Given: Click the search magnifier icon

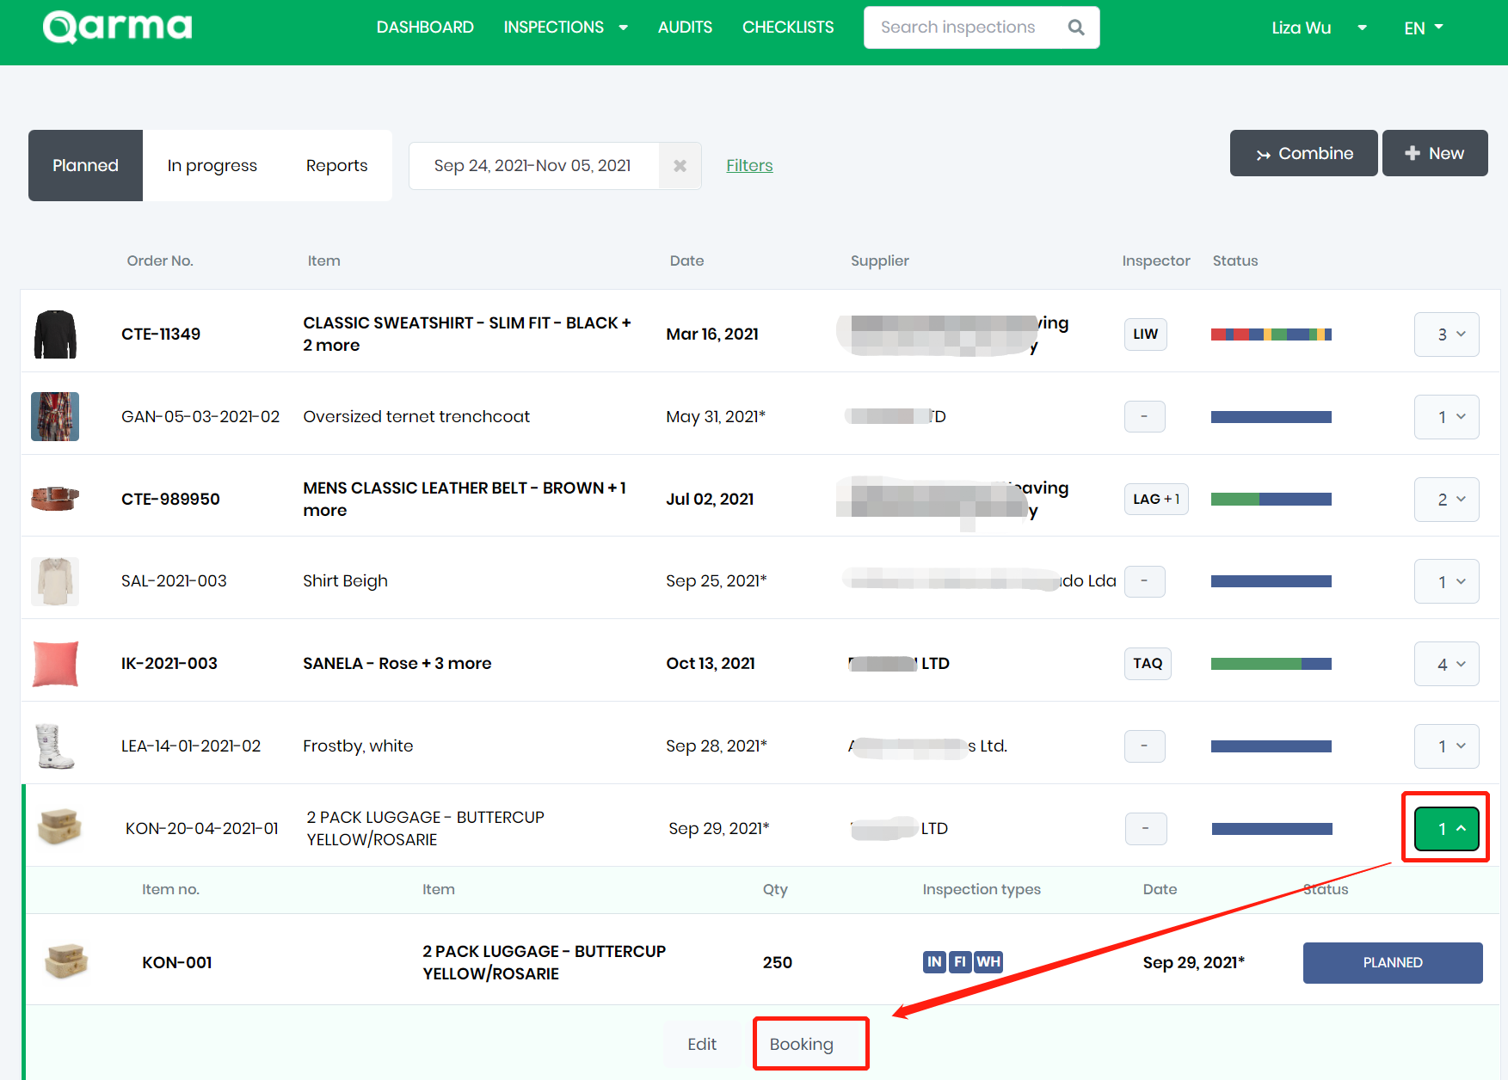Looking at the screenshot, I should (x=1076, y=28).
